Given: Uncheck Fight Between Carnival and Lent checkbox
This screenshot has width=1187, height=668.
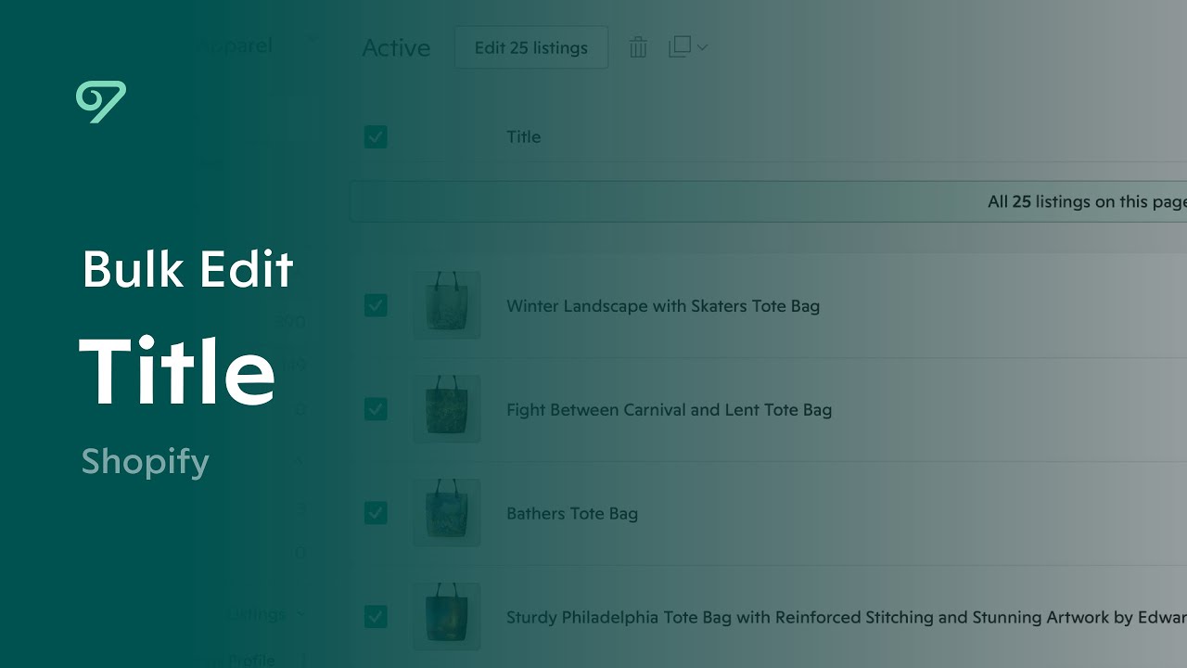Looking at the screenshot, I should pyautogui.click(x=376, y=409).
